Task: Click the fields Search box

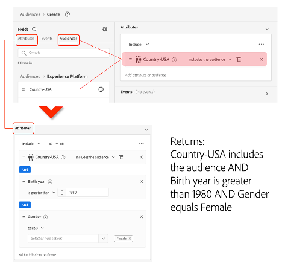Action: click(64, 53)
